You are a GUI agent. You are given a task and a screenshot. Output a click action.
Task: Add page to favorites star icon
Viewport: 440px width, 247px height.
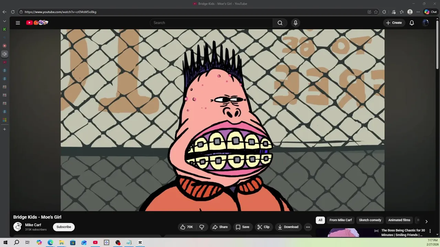[x=376, y=12]
